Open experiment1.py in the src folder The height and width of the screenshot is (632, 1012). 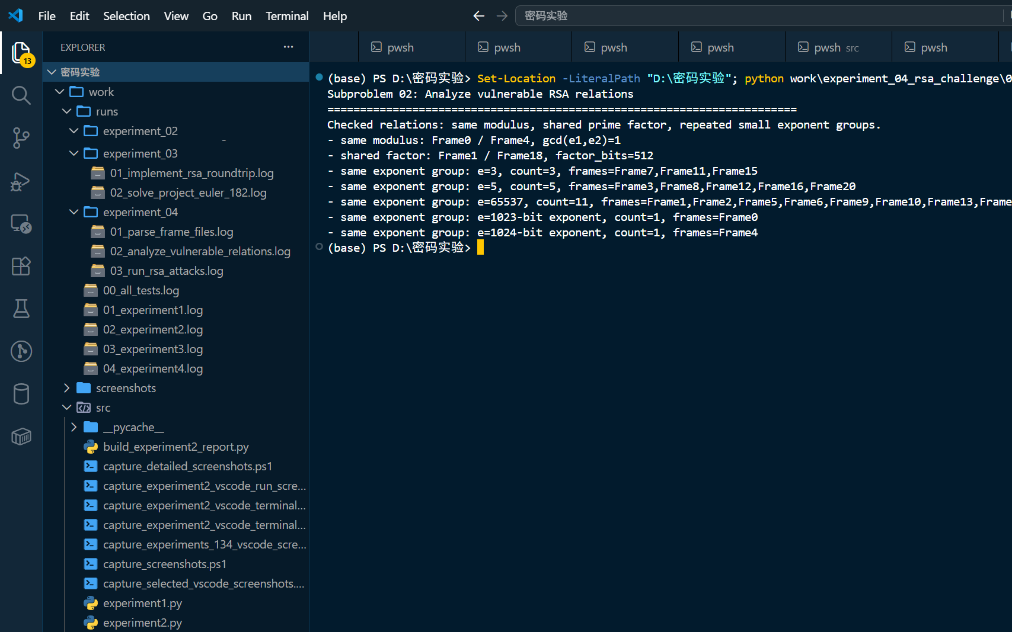click(x=142, y=603)
